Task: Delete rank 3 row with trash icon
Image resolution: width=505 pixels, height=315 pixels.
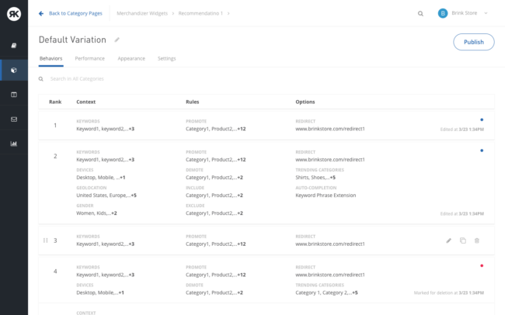Action: click(477, 241)
